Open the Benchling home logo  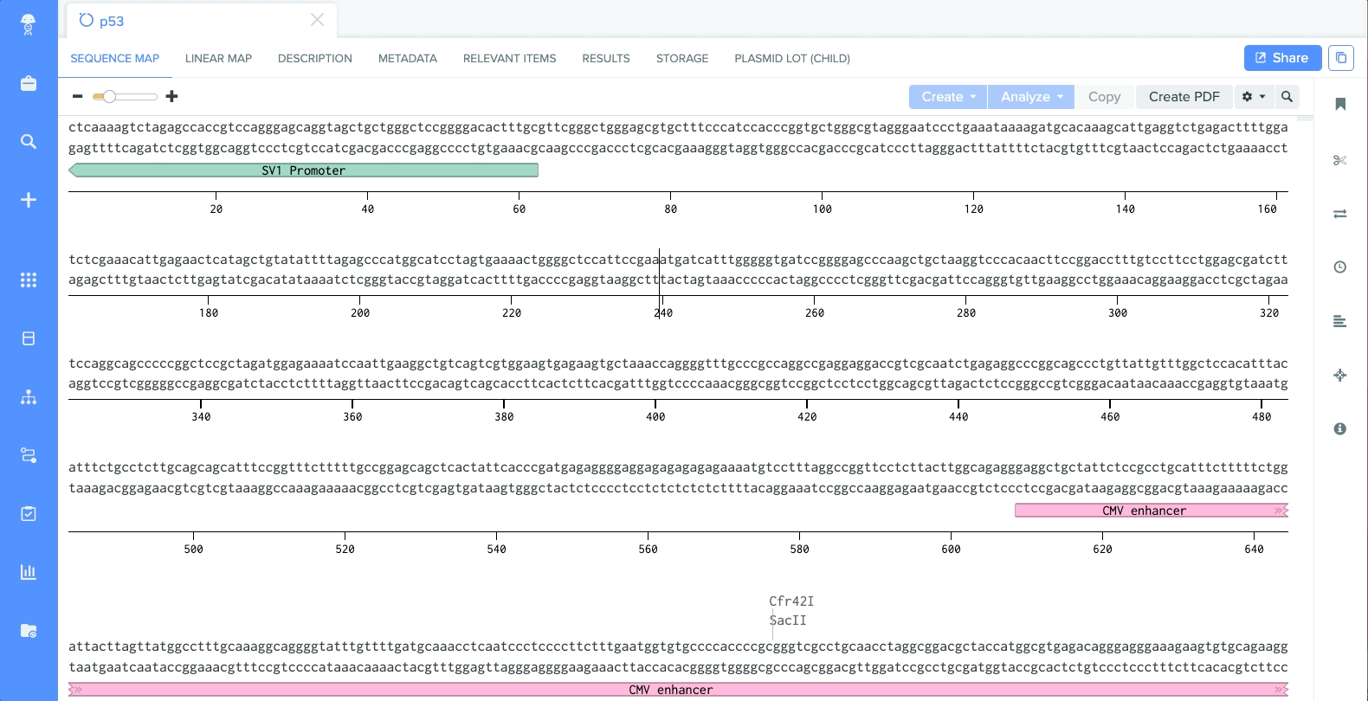point(29,24)
